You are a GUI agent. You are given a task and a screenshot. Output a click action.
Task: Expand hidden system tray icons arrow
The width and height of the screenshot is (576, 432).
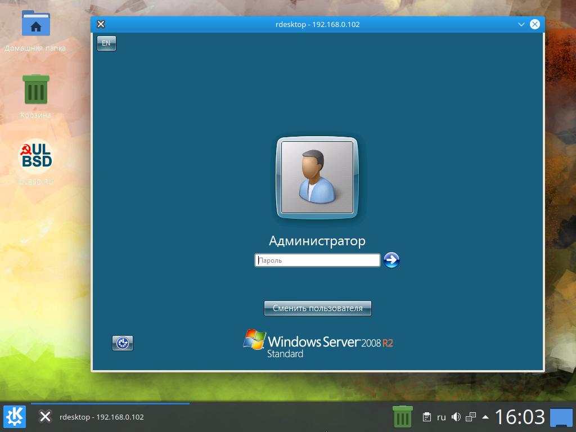485,417
